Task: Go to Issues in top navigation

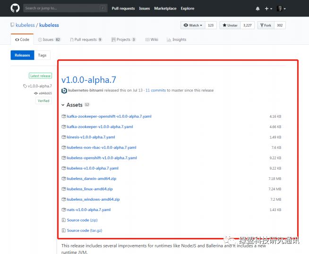Action: 144,8
